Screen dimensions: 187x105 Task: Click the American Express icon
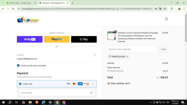pos(80,84)
